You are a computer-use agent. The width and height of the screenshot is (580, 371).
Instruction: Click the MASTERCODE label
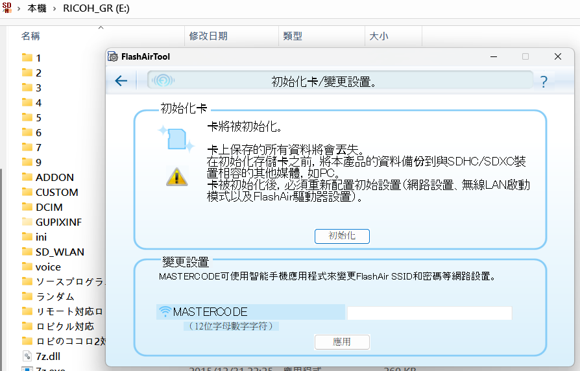pyautogui.click(x=210, y=312)
